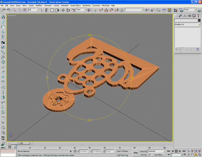
Task: Open the Motion command panel icon
Action: click(190, 16)
